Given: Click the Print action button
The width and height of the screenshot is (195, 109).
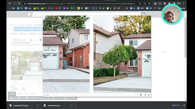Looking at the screenshot, I should pyautogui.click(x=21, y=98).
